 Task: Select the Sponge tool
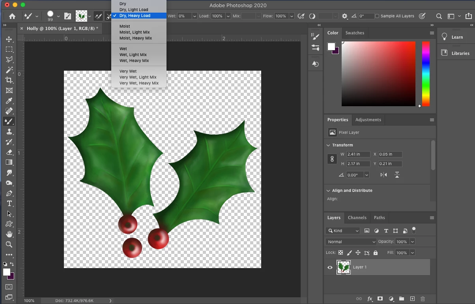tap(9, 183)
